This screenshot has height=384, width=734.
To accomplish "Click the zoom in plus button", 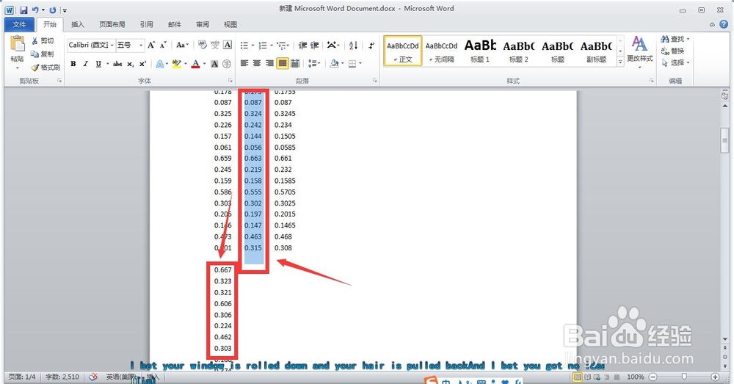I will 715,377.
